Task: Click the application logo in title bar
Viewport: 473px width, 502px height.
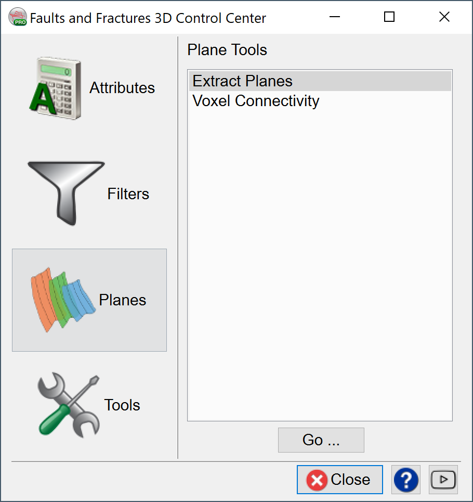Action: (18, 18)
